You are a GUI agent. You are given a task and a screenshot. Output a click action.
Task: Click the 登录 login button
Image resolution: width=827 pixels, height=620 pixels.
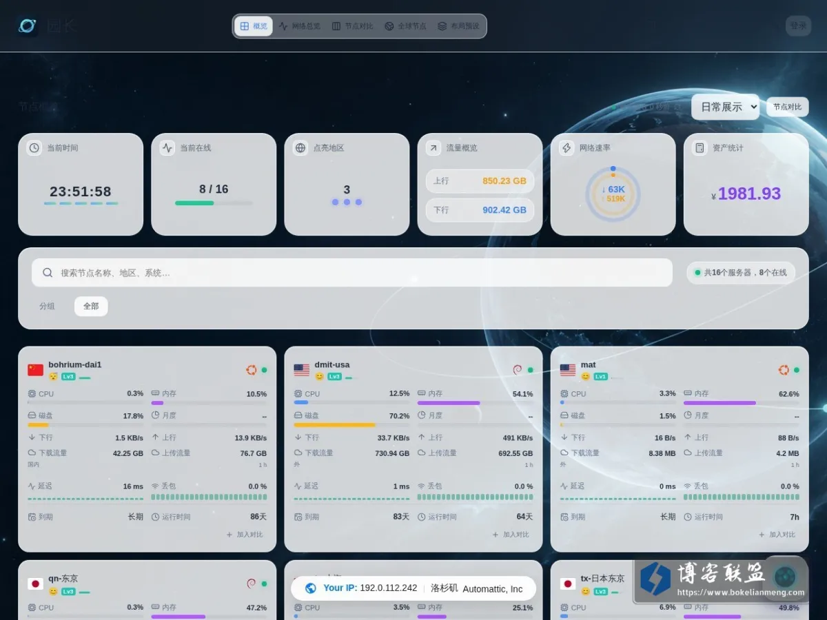coord(798,26)
